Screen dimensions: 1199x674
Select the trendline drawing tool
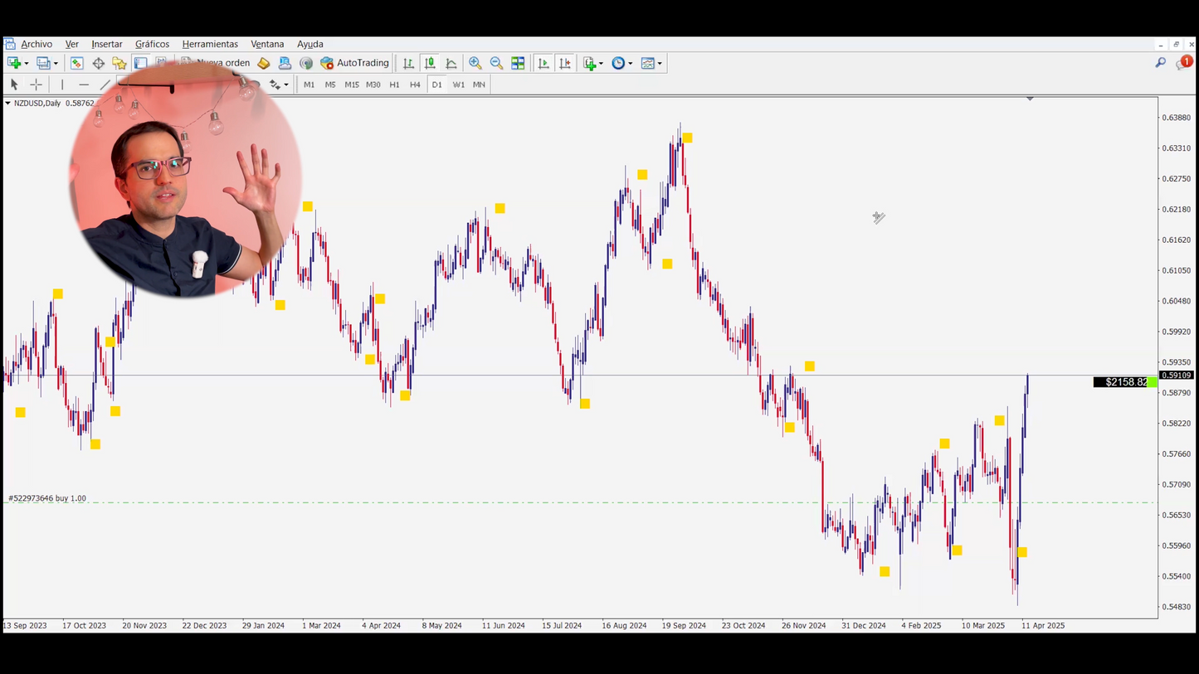coord(105,85)
